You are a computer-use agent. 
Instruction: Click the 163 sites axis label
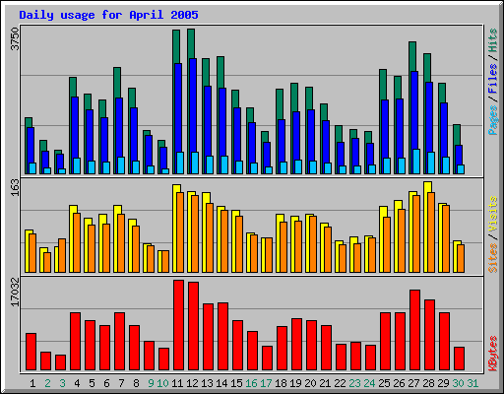pyautogui.click(x=15, y=188)
